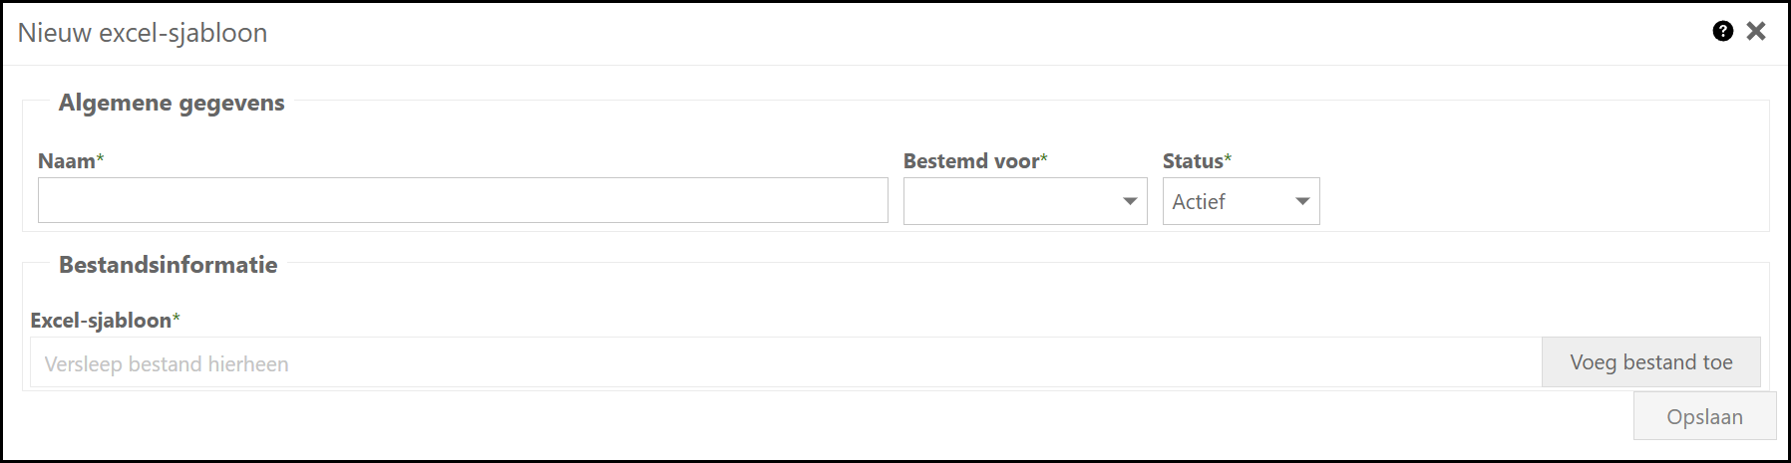Click the Naam field label

click(x=66, y=161)
